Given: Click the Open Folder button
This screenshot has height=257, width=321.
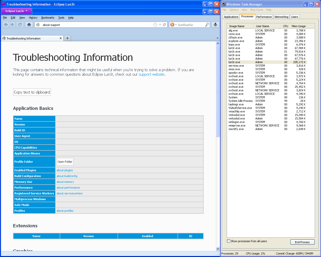Looking at the screenshot, I should 65,162.
